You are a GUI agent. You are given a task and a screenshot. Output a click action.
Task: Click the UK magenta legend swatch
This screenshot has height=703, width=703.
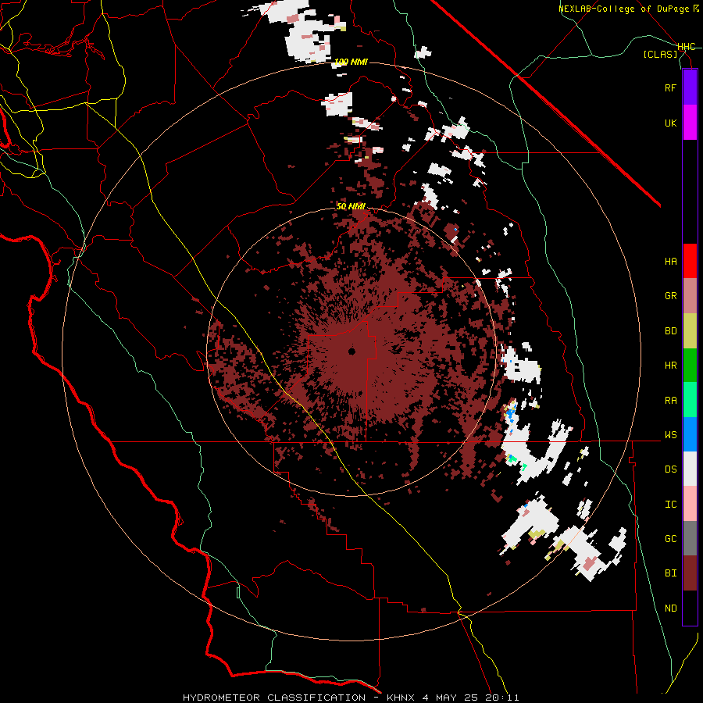[690, 123]
